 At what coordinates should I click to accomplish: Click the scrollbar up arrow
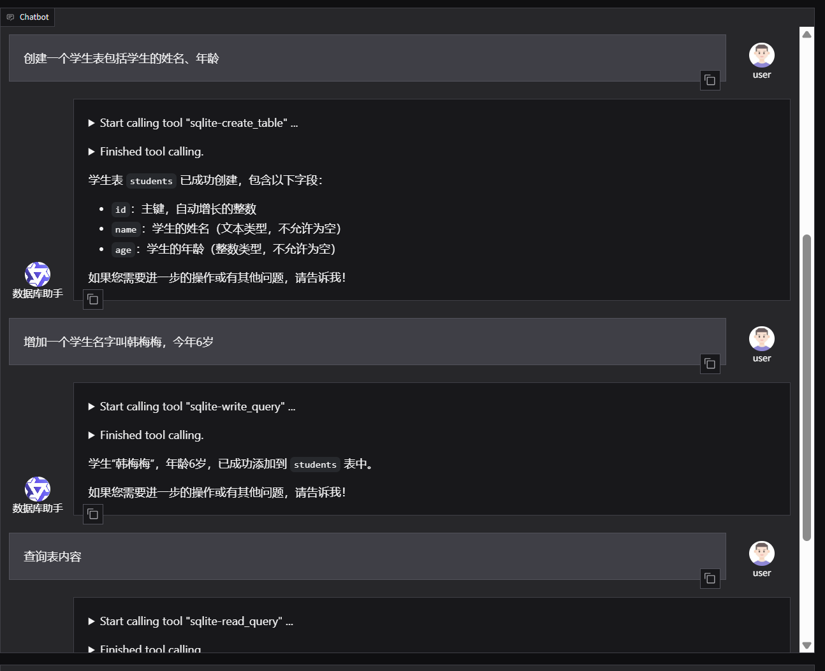pos(807,34)
